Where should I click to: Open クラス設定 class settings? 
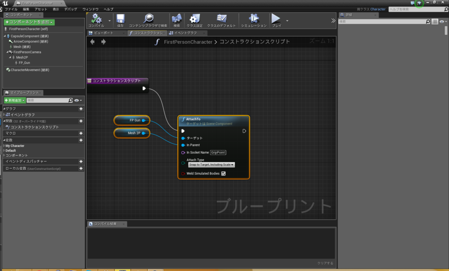click(194, 20)
